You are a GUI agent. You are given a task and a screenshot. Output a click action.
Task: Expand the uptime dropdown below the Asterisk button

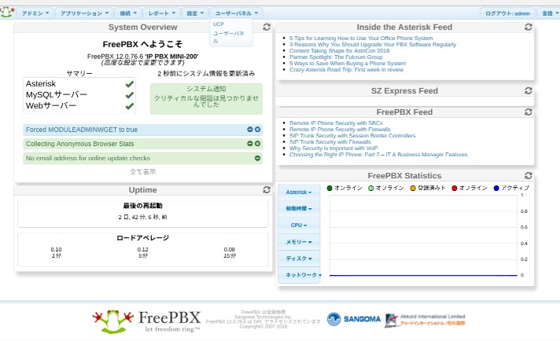[299, 209]
